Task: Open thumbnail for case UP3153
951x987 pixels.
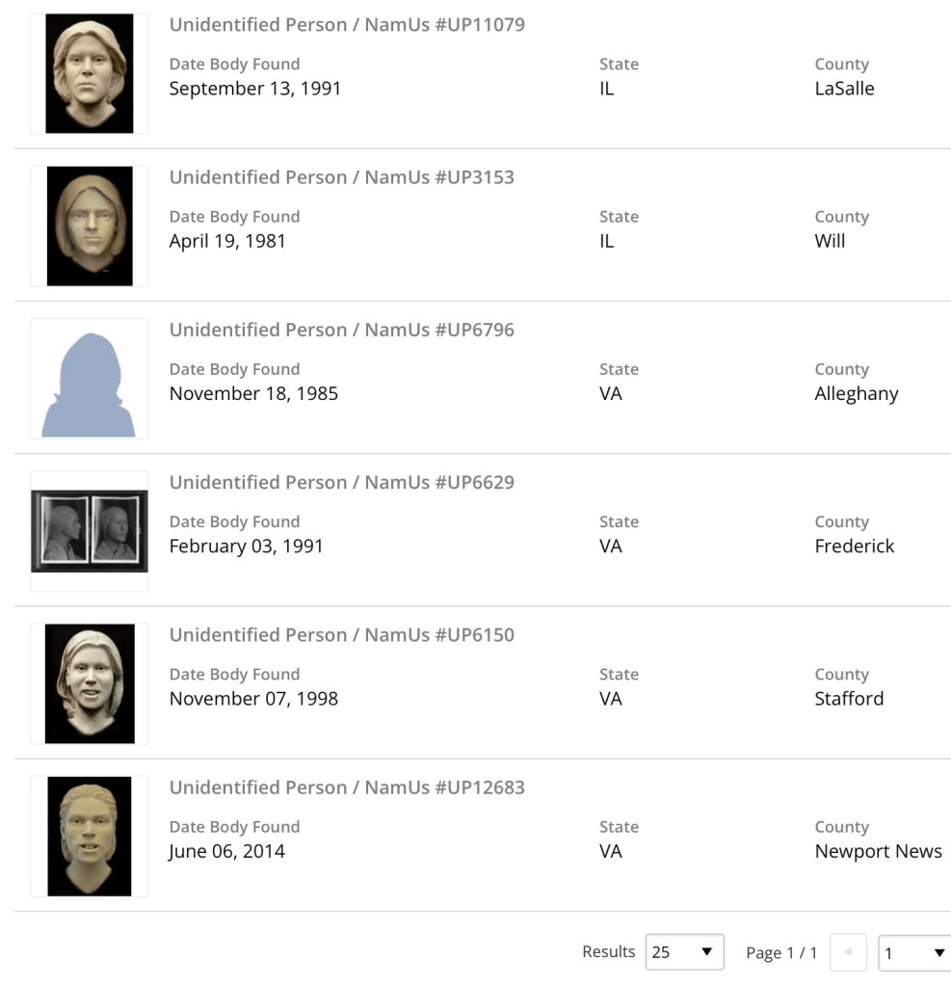Action: [x=89, y=226]
